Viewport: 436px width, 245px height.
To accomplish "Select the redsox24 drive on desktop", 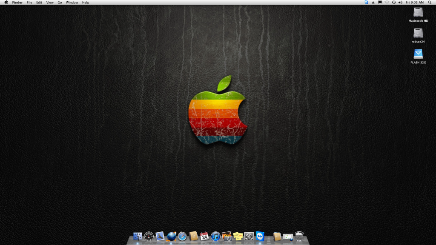I will (418, 33).
